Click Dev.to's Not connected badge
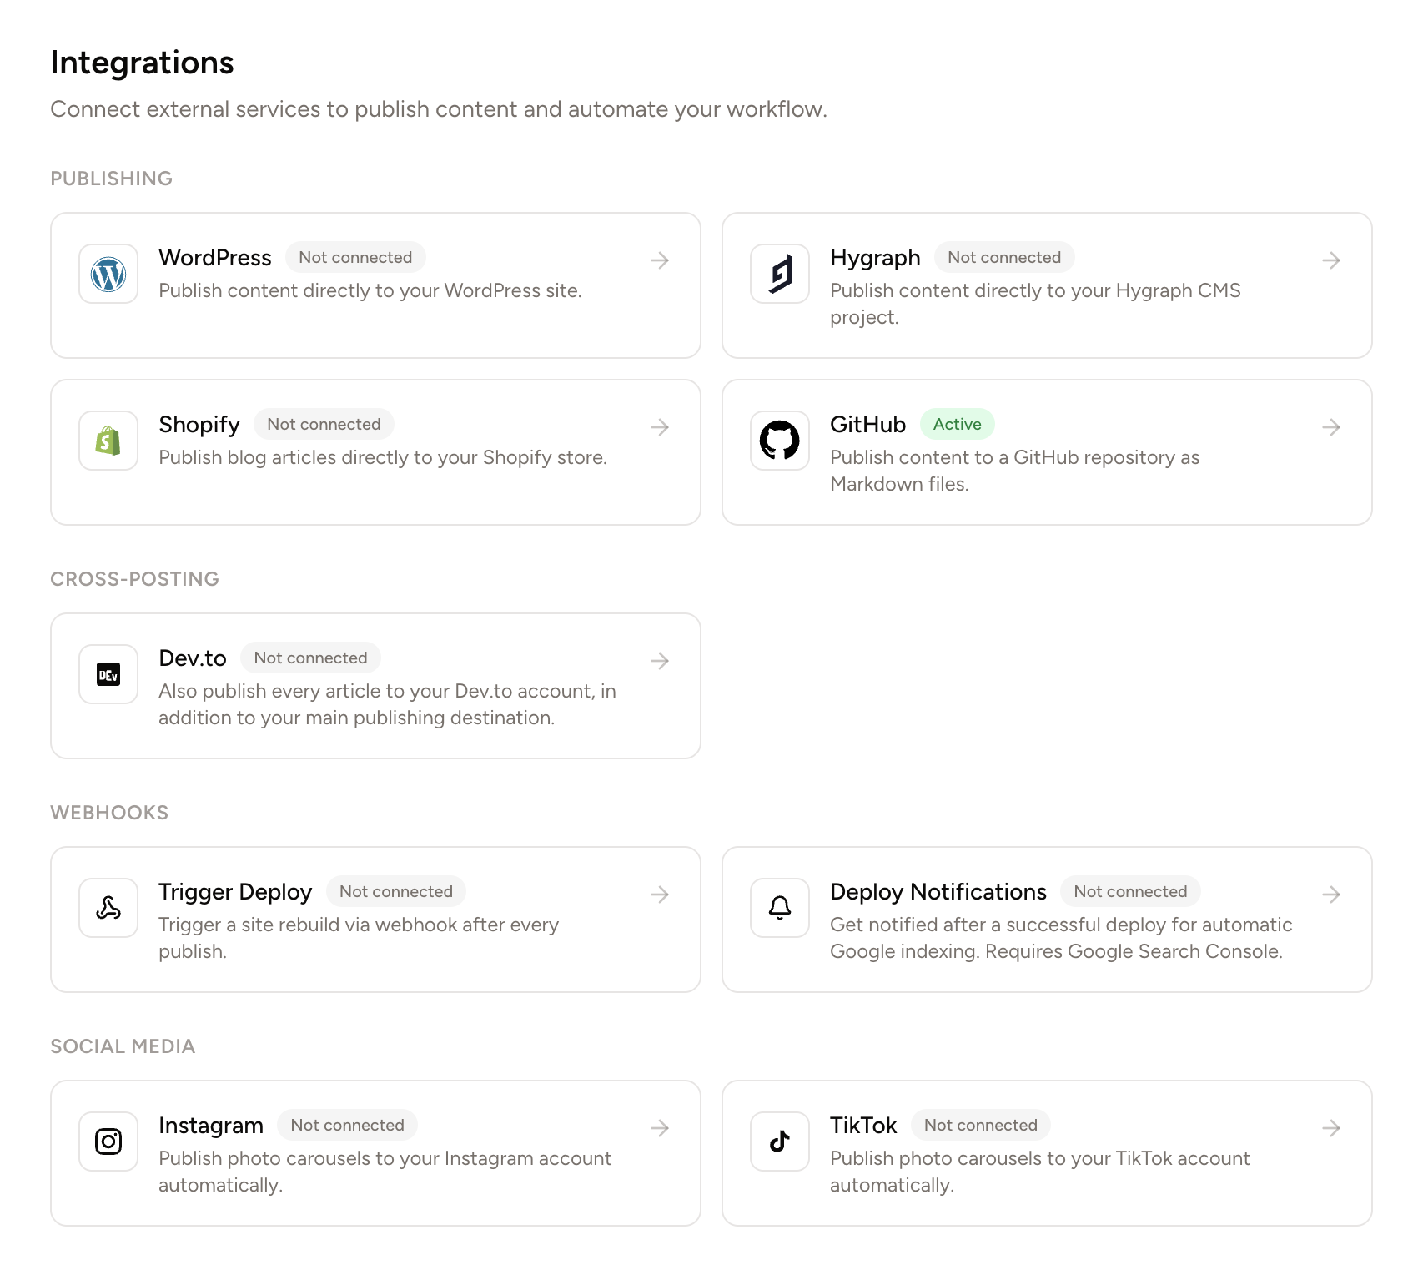Image resolution: width=1423 pixels, height=1270 pixels. tap(310, 658)
